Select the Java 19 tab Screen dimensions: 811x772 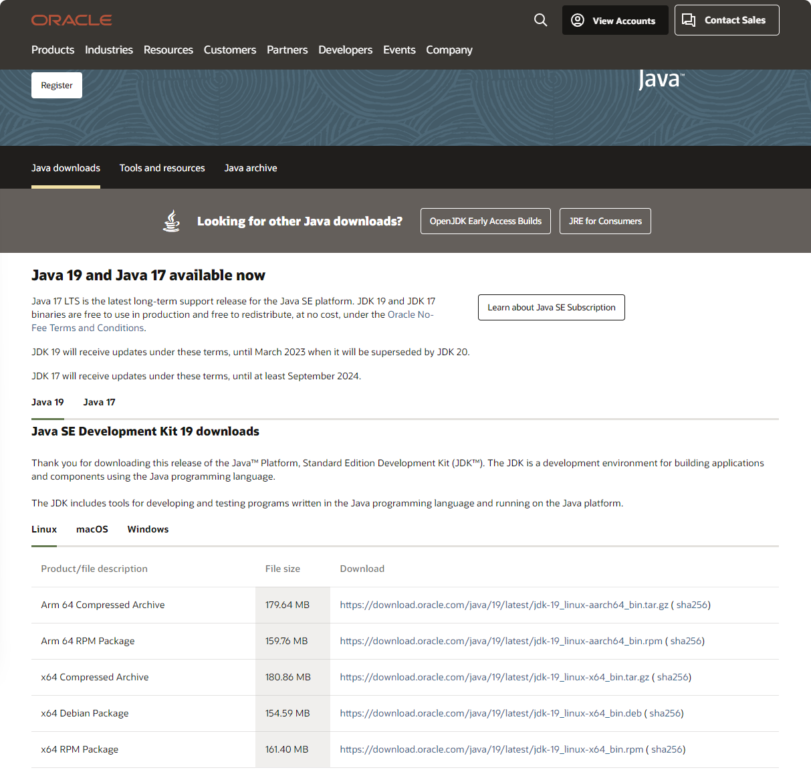pyautogui.click(x=47, y=402)
